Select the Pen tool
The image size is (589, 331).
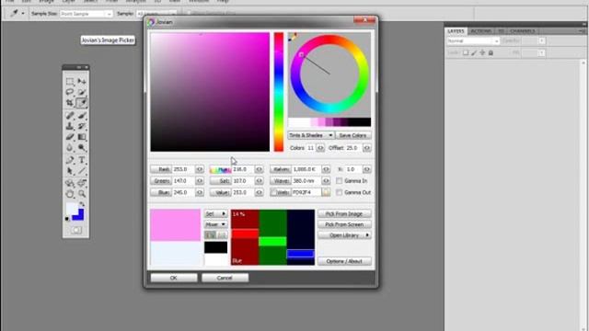(70, 160)
